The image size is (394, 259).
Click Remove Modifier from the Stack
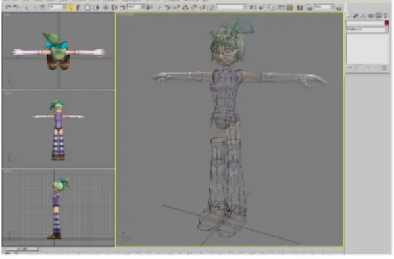pyautogui.click(x=374, y=67)
